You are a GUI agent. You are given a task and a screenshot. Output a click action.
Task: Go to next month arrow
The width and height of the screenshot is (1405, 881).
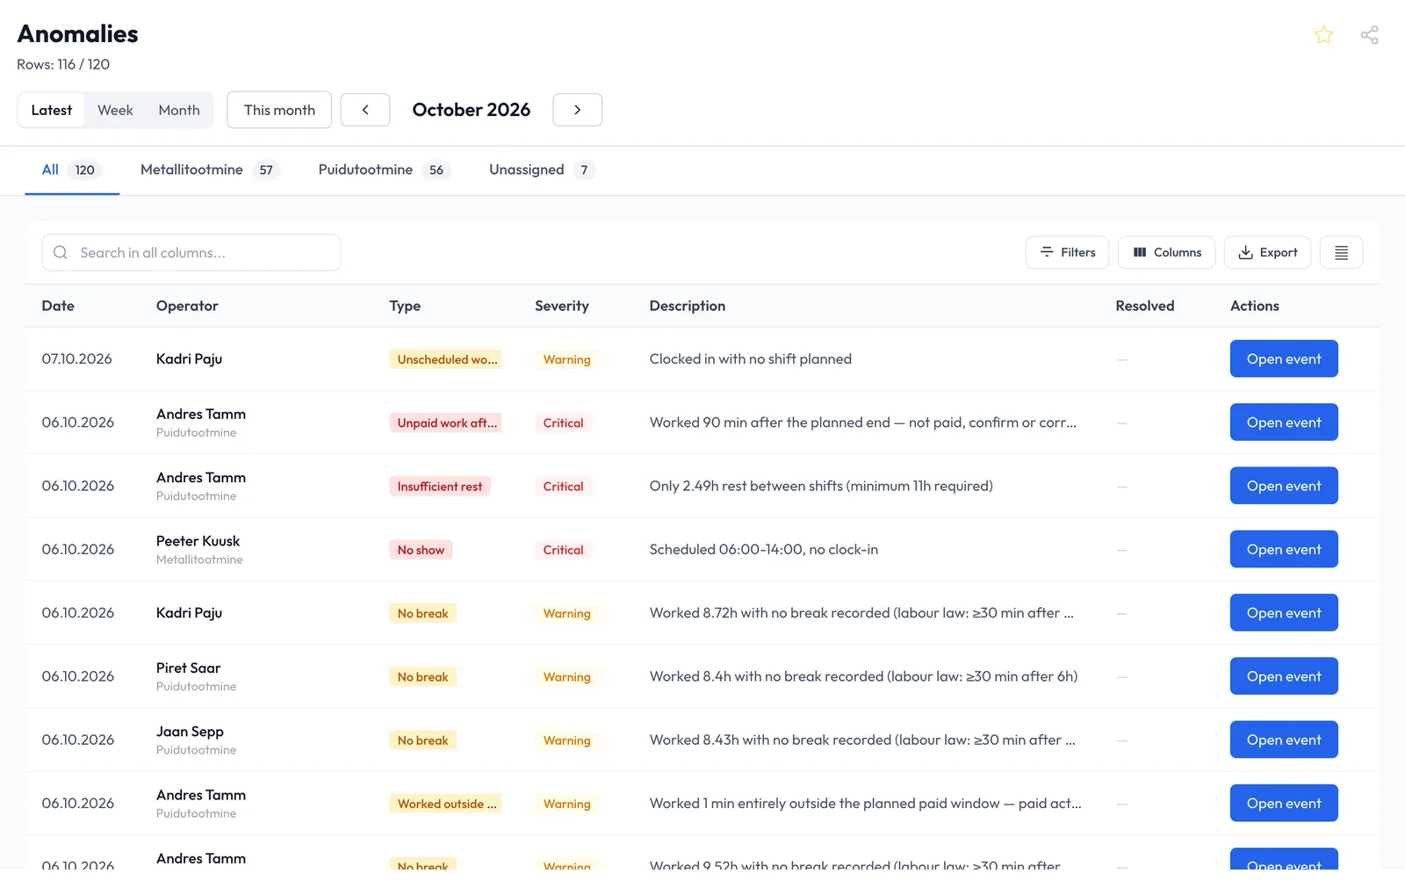577,110
